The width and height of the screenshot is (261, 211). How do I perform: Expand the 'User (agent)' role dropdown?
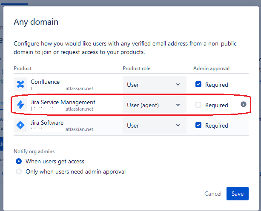tap(154, 105)
